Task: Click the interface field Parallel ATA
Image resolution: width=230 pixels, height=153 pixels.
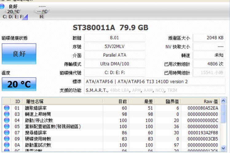Action: (115, 55)
